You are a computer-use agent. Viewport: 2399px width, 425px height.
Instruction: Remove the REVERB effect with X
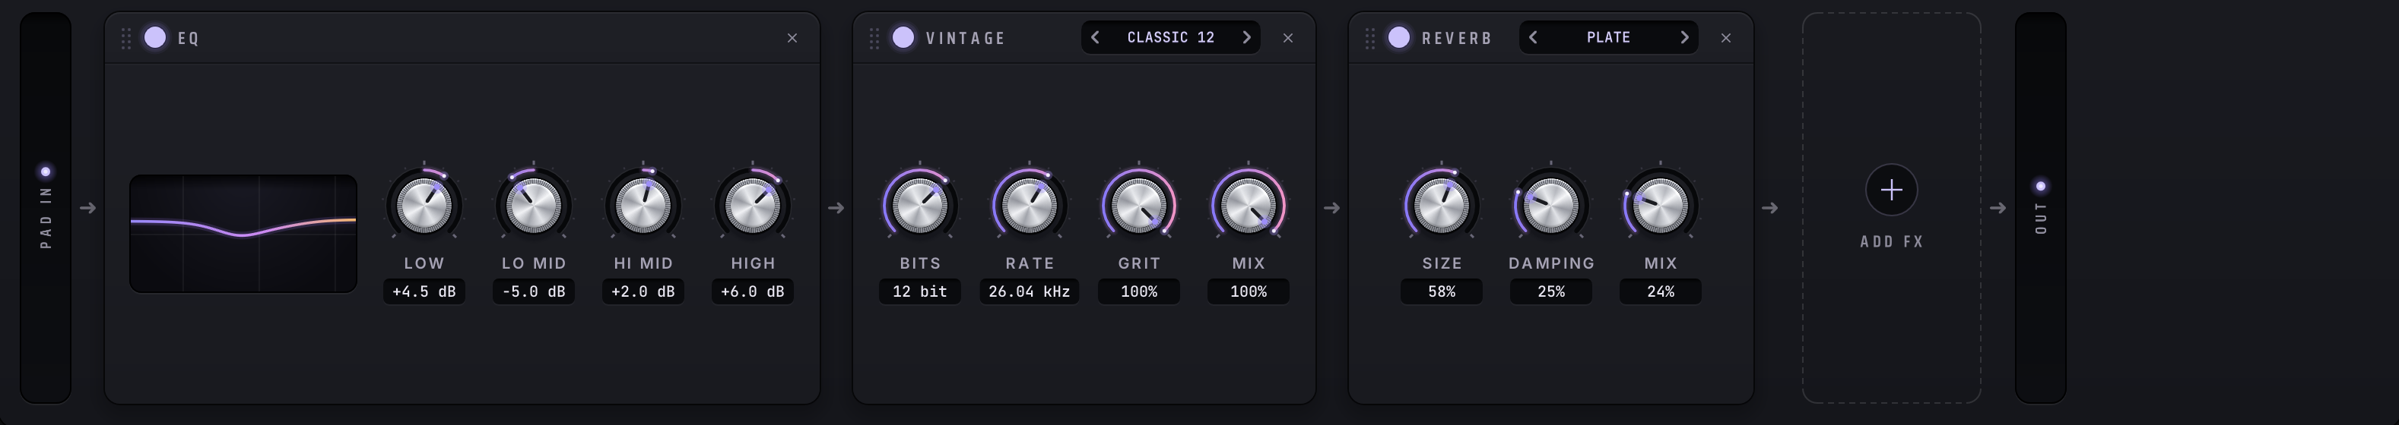tap(1725, 38)
